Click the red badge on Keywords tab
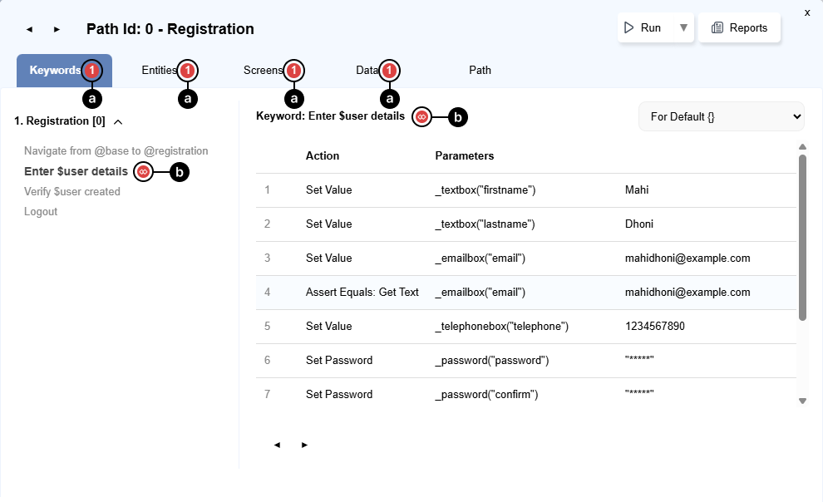Screen dimensions: 823x502 [x=92, y=71]
